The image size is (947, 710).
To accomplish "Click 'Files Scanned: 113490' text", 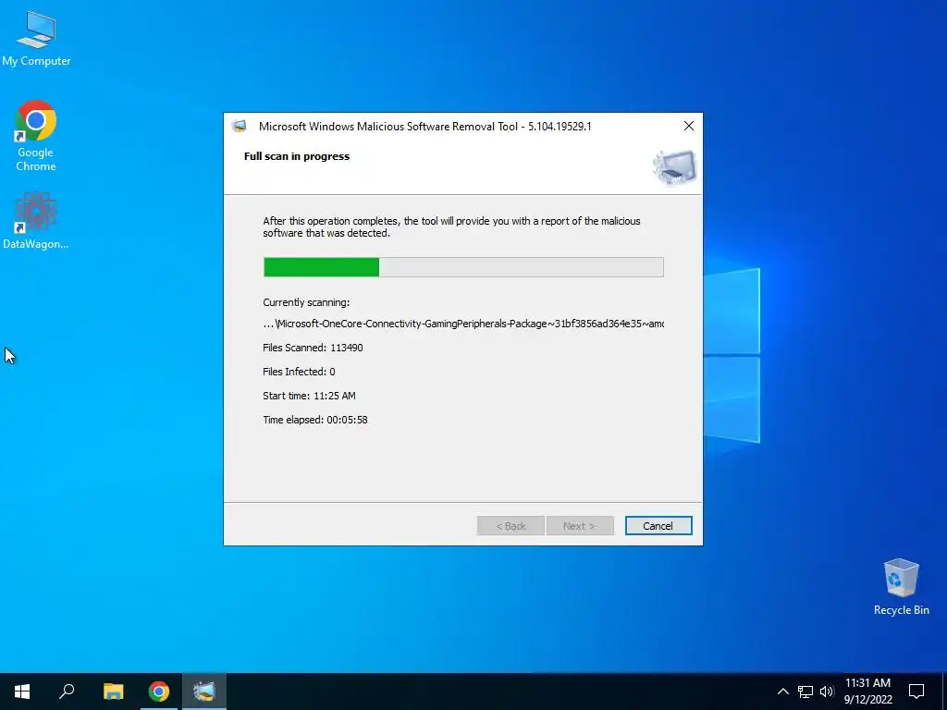I will (x=313, y=348).
